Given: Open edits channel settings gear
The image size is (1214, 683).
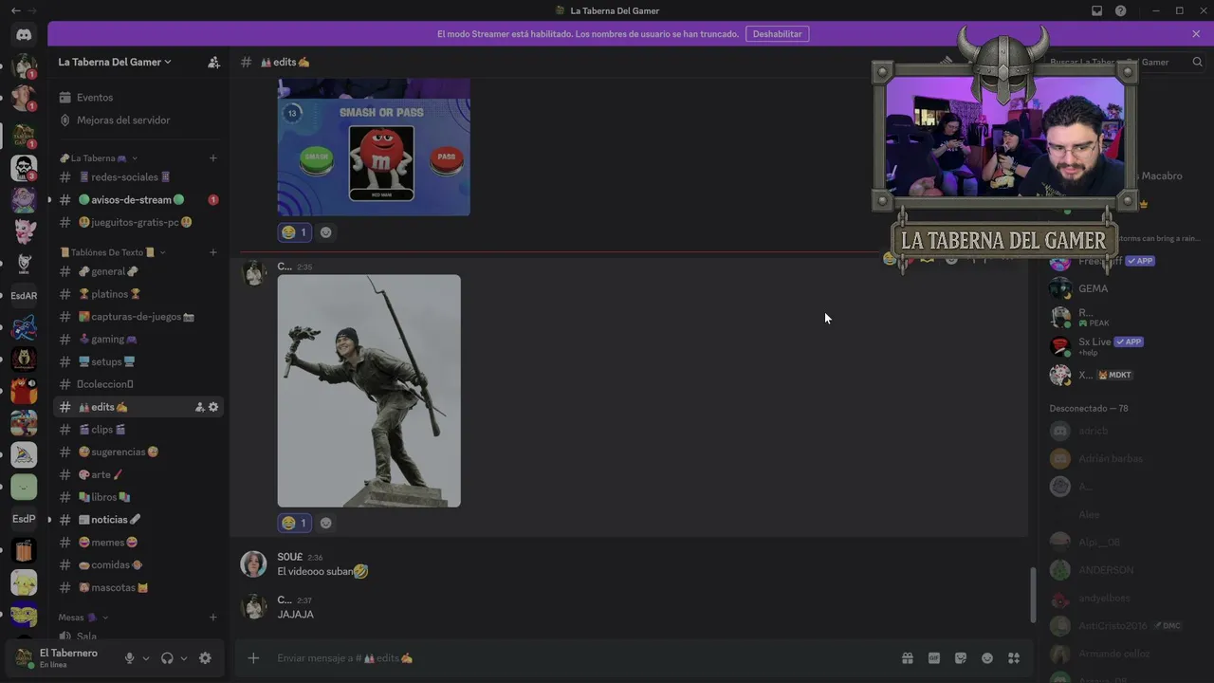Looking at the screenshot, I should (x=213, y=407).
